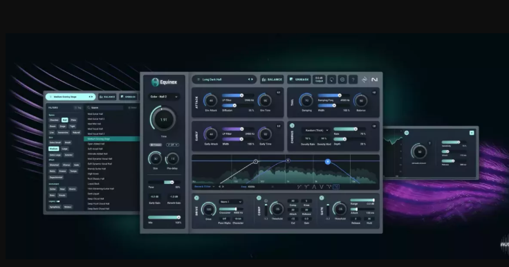Screen dimensions: 509x267
Task: Select the fifth filter shape icon before the highlighted one
Action: point(328,187)
